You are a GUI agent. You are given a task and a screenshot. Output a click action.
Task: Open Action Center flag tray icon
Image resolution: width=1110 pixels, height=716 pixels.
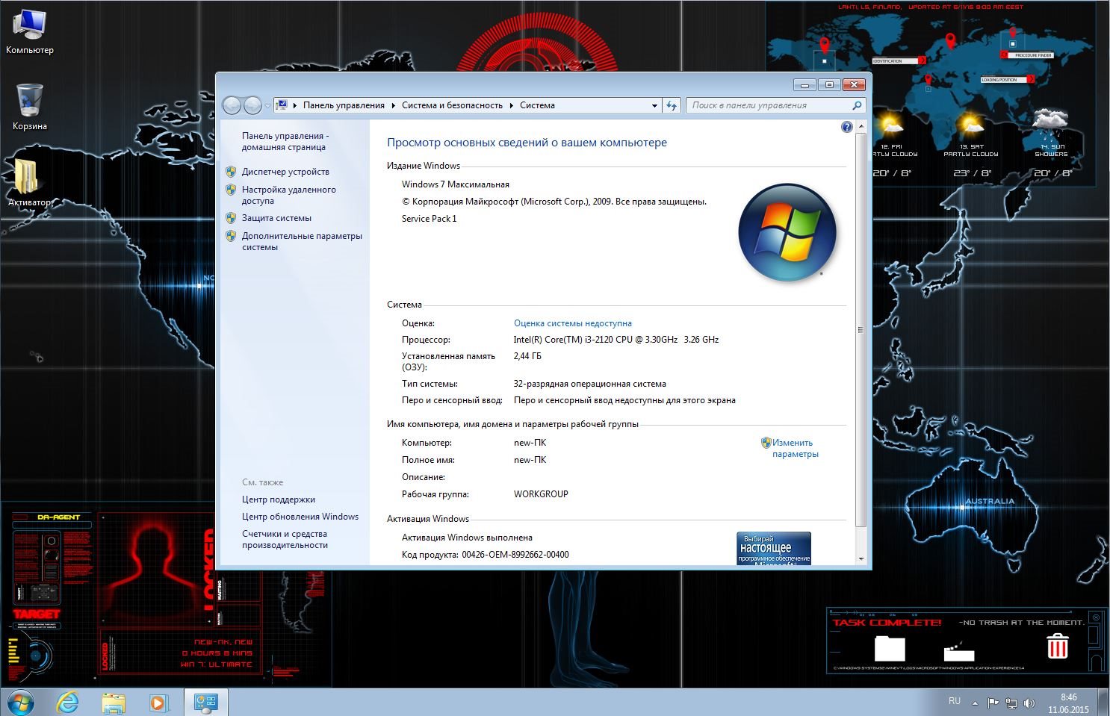click(993, 703)
